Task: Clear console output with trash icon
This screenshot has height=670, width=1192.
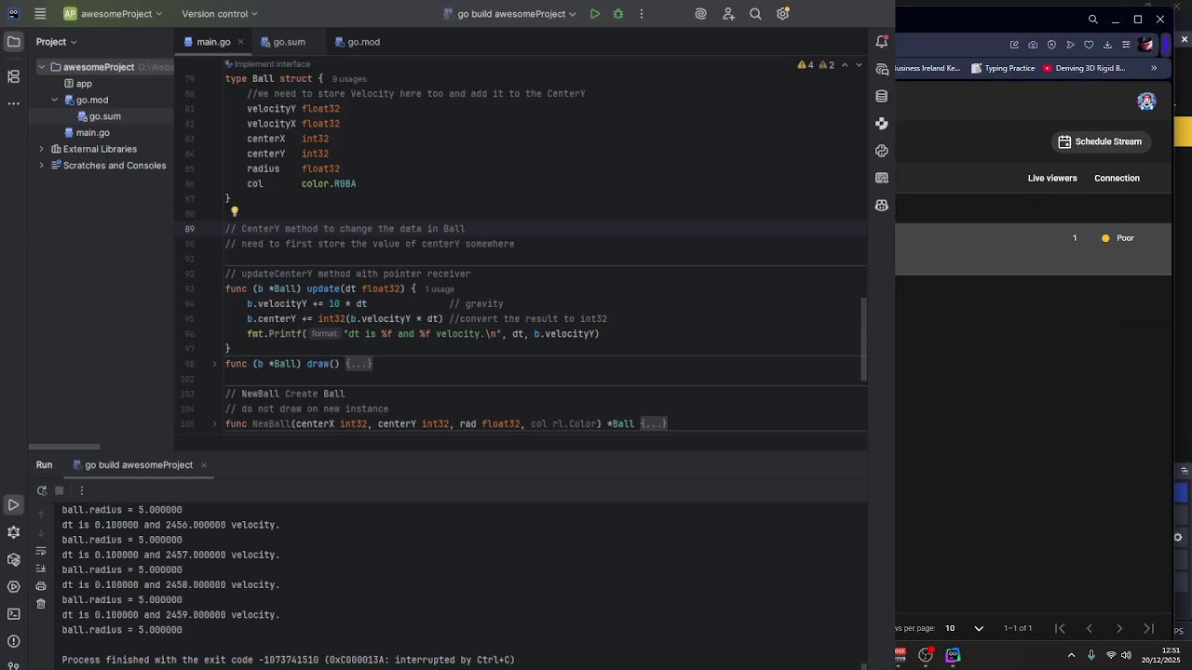Action: click(x=41, y=604)
